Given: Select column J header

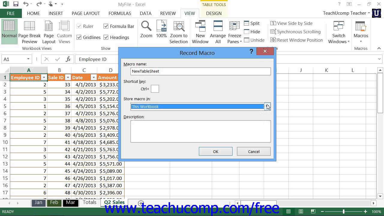Looking at the screenshot, I should [301, 70].
